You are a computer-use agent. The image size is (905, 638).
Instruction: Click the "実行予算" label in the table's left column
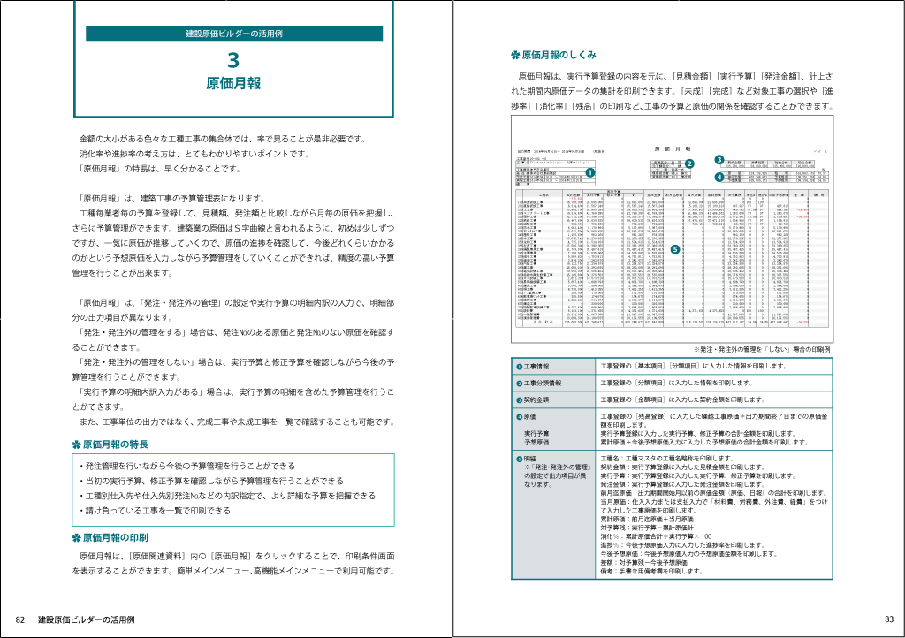(536, 433)
